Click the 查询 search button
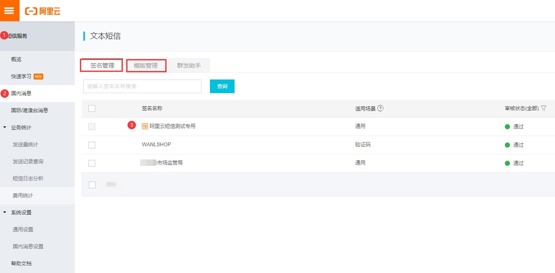The image size is (555, 273). [x=222, y=86]
